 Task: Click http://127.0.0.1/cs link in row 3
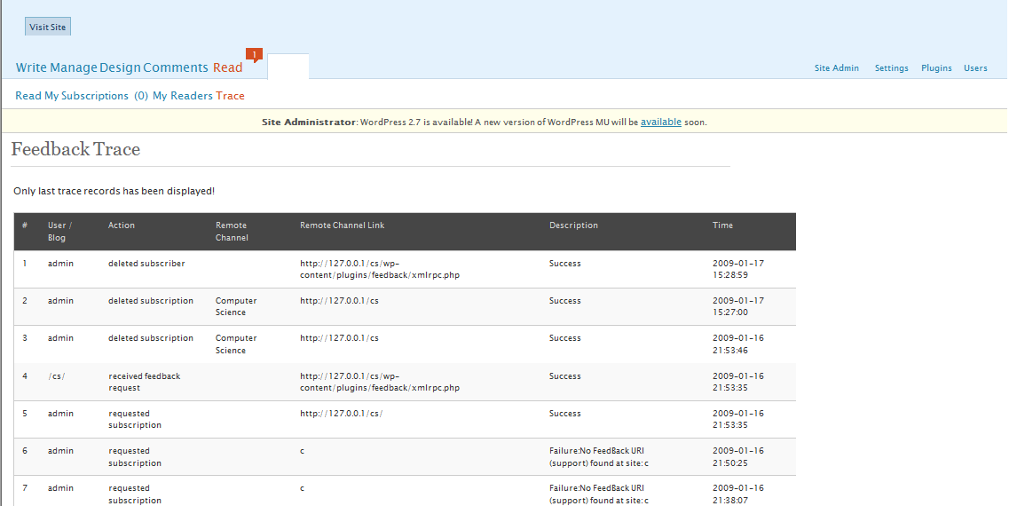coord(339,338)
